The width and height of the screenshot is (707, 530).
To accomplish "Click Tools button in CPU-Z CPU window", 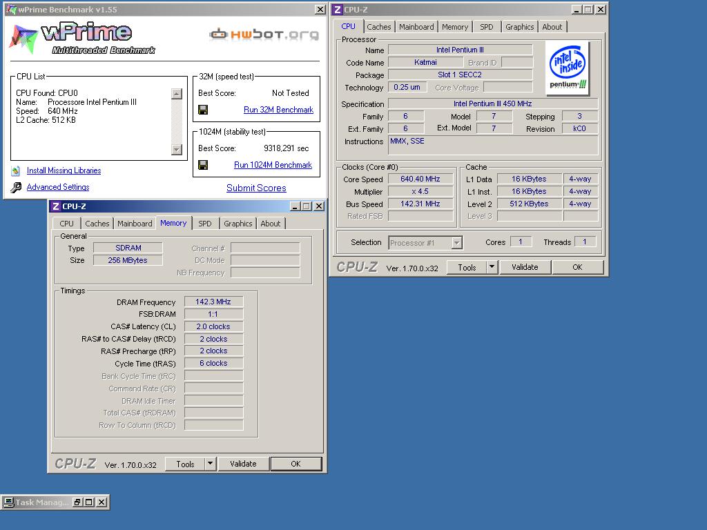I will click(x=467, y=267).
